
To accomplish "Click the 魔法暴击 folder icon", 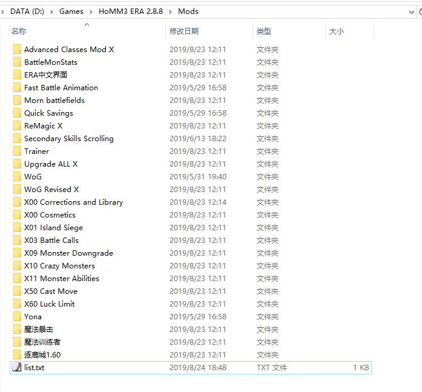I will [x=17, y=329].
